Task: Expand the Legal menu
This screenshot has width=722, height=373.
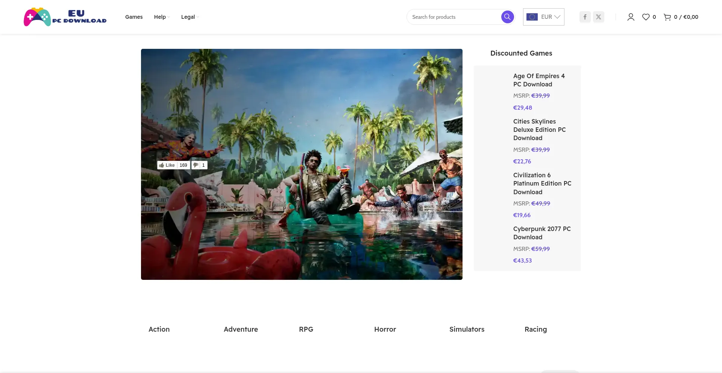Action: [190, 17]
